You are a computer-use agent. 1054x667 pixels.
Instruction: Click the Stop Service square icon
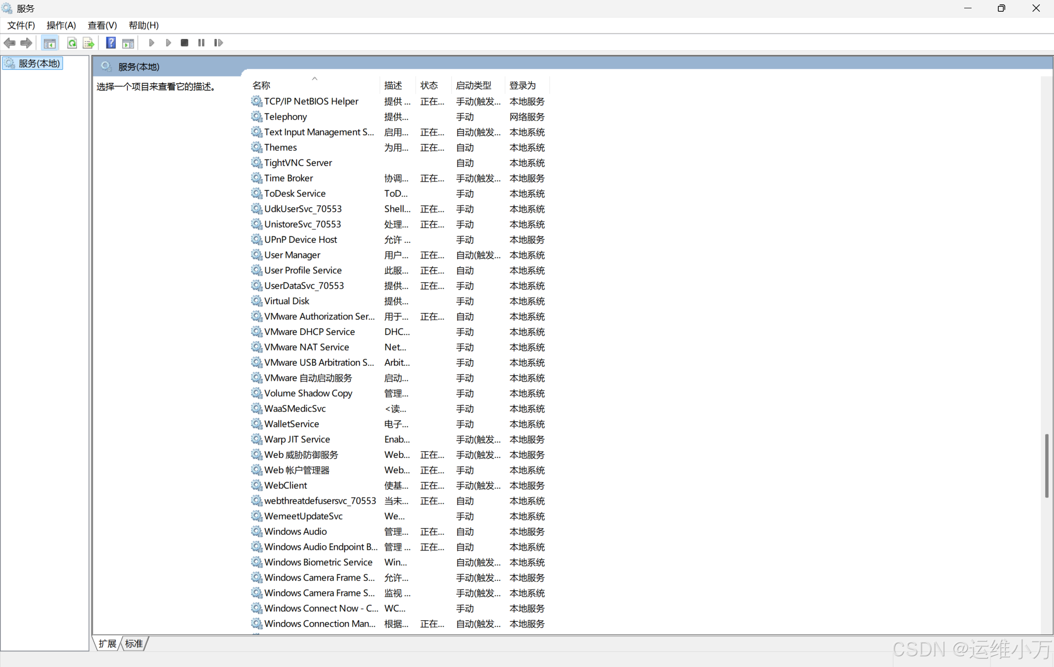point(184,43)
